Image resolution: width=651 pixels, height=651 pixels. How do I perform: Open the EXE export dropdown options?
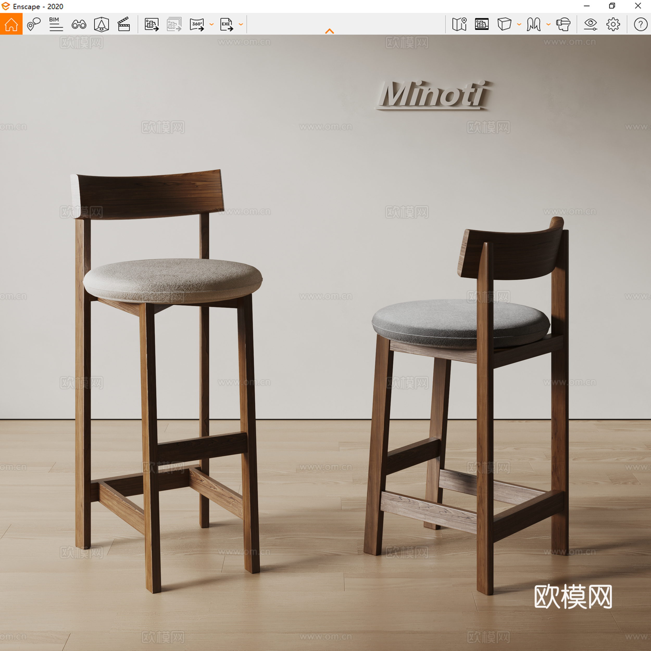[x=240, y=24]
